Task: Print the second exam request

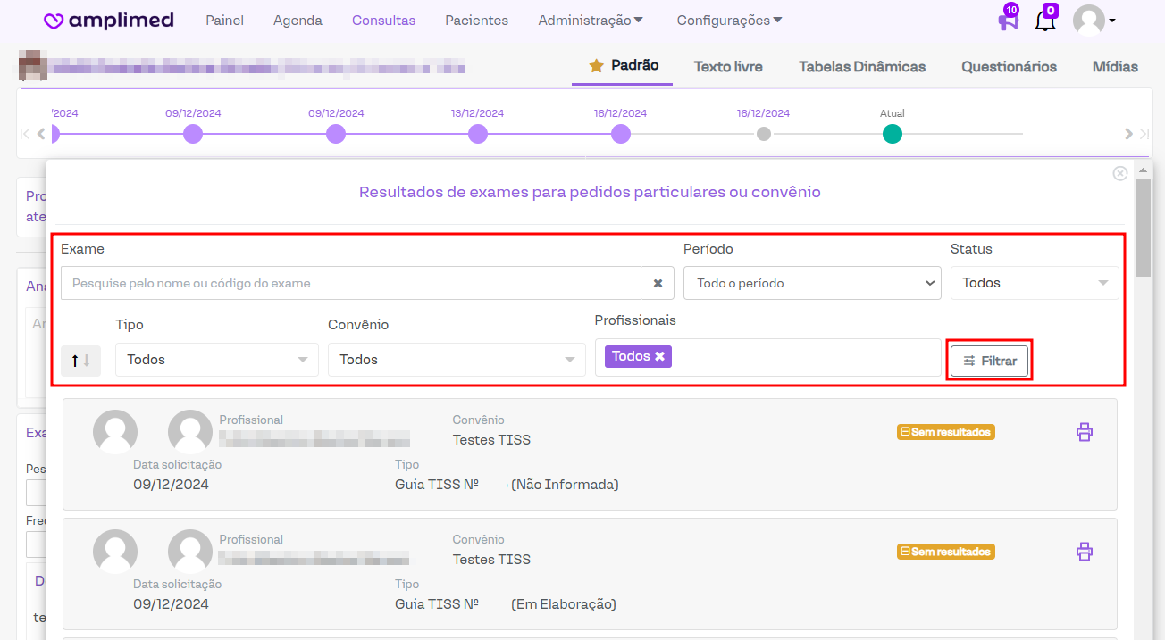Action: [1084, 552]
